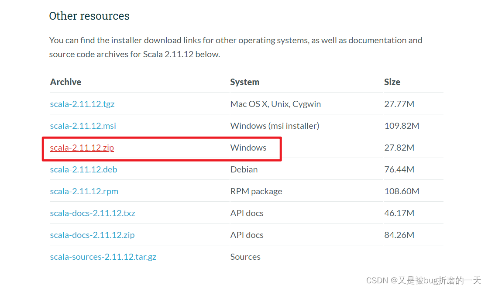Image resolution: width=488 pixels, height=289 pixels.
Task: Download scala-sources-2.11.12.tar.gz
Action: click(x=103, y=257)
